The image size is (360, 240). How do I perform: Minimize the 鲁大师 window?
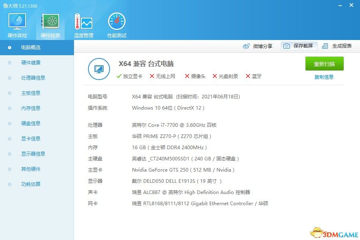[x=340, y=5]
